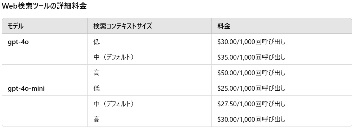
Task: Click the empty model cell in the last table row
Action: [x=45, y=120]
